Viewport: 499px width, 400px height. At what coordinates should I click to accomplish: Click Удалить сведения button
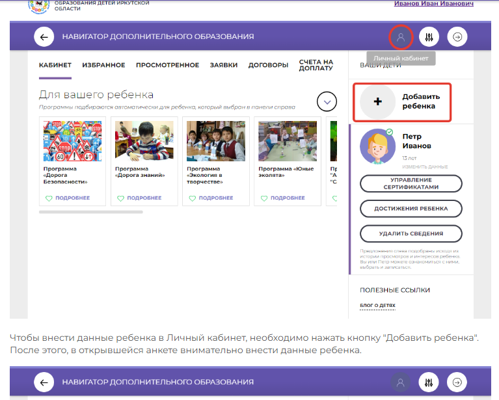[x=411, y=233]
